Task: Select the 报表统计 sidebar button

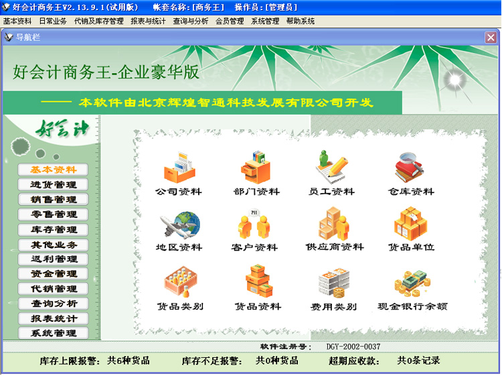Action: [53, 318]
